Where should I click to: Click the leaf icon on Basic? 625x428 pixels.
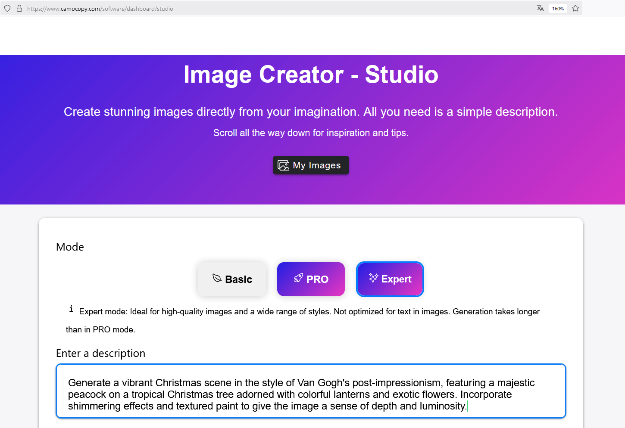217,278
